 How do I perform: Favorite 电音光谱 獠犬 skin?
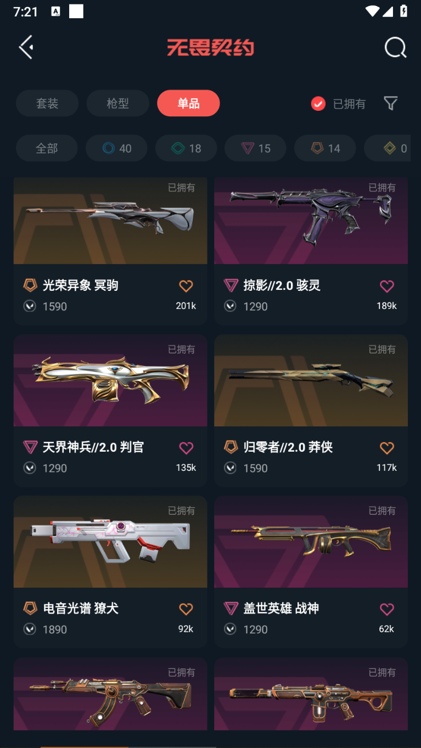186,609
